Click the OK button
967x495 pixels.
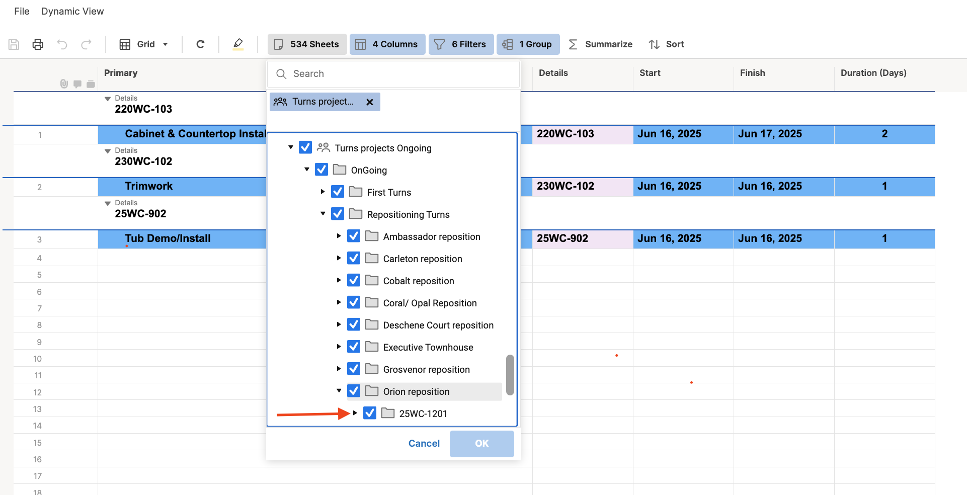click(x=482, y=444)
